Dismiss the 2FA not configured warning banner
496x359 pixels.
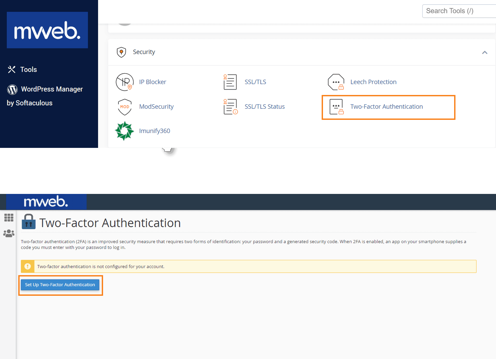pyautogui.click(x=28, y=266)
